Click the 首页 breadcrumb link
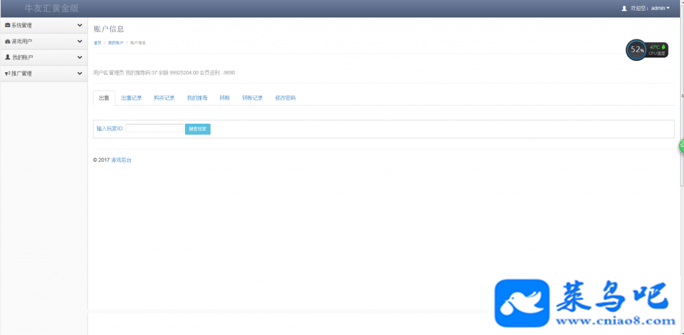The image size is (684, 335). pos(98,43)
